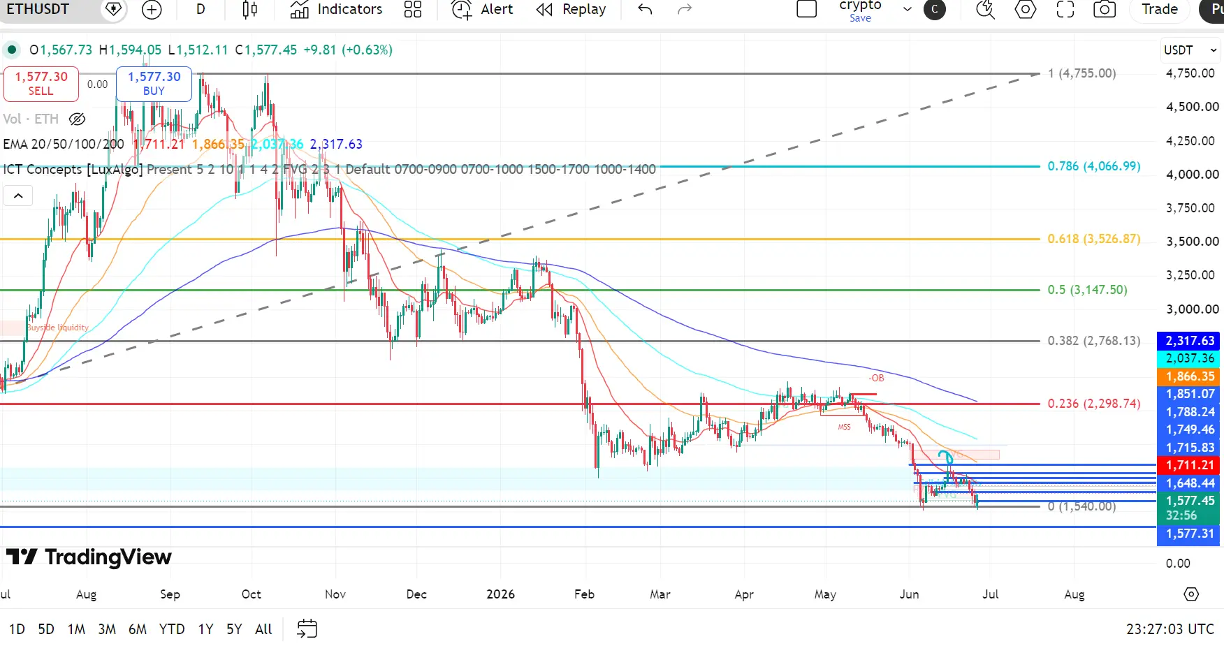The height and width of the screenshot is (646, 1224).
Task: Click the symbol flag diamond icon
Action: (112, 9)
